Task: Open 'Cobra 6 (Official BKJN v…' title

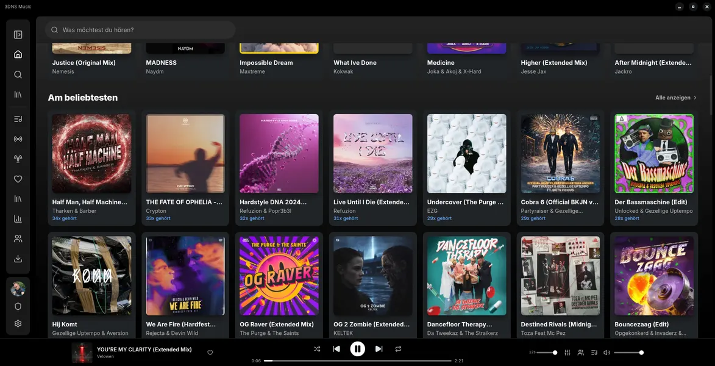Action: click(x=560, y=202)
